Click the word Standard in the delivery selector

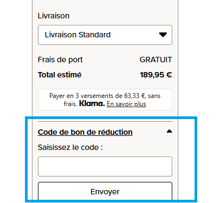(94, 35)
